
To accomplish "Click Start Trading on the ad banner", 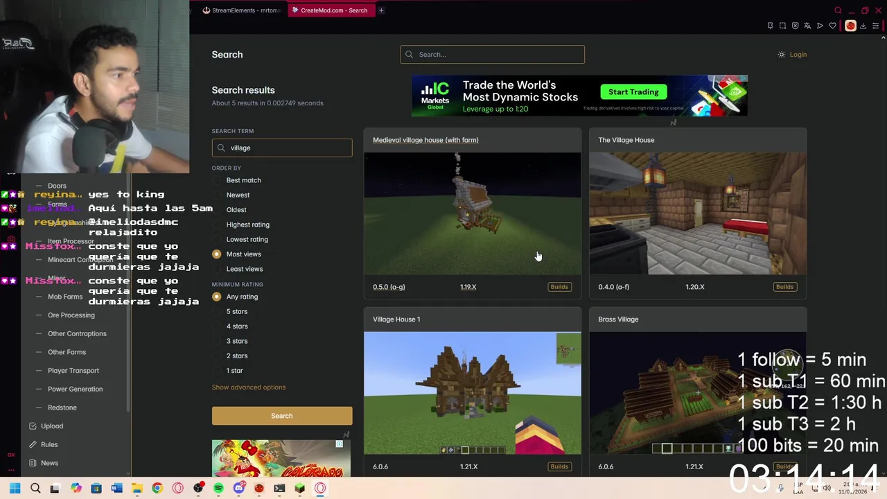I will 633,92.
